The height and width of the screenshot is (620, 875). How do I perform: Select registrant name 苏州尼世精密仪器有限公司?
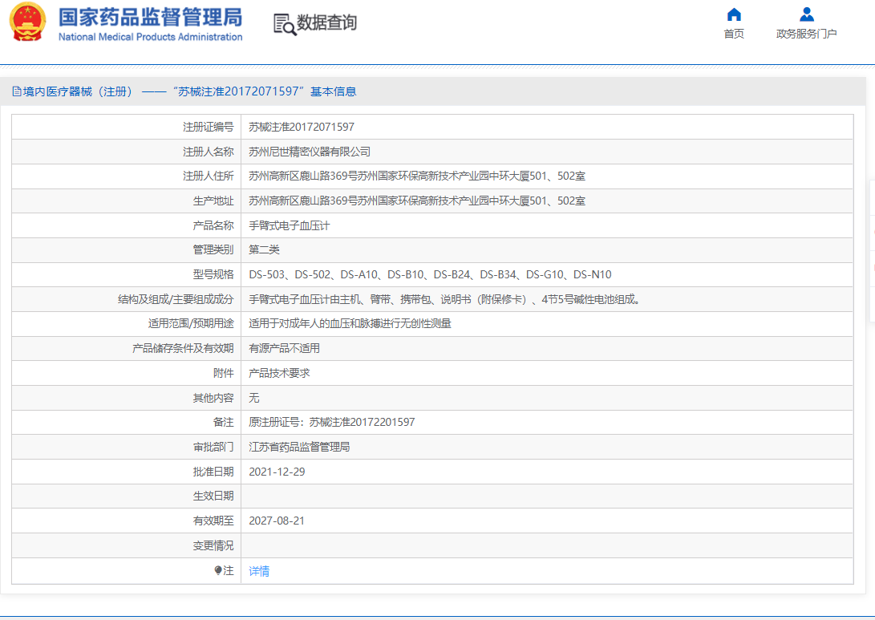pos(310,152)
